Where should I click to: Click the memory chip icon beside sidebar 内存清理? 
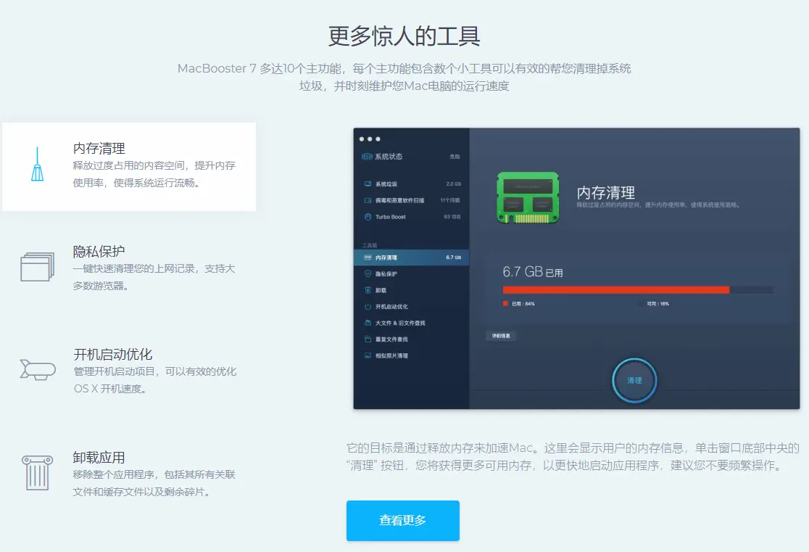click(368, 258)
